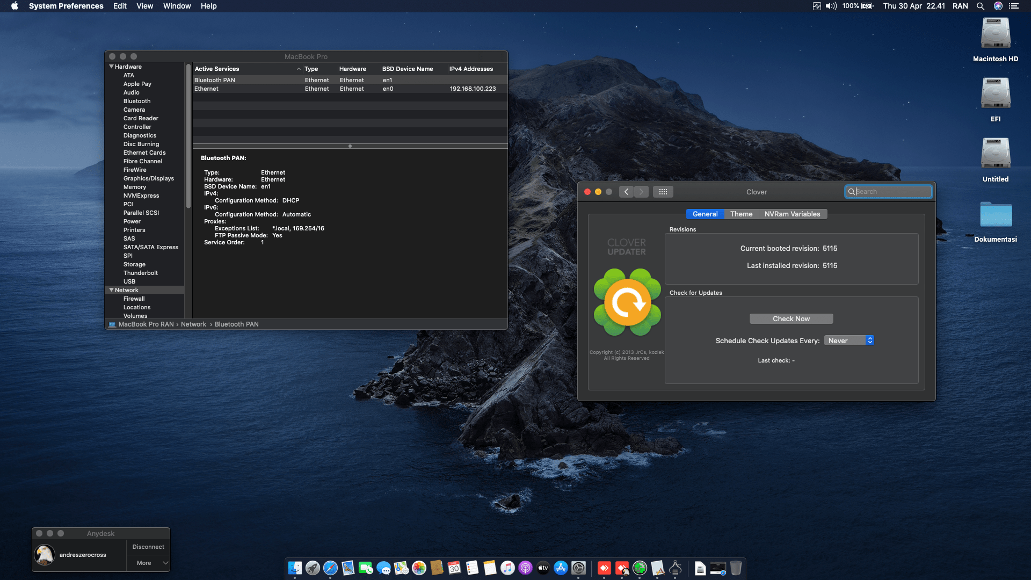Open Spotlight search in menu bar
1031x580 pixels.
tap(980, 6)
